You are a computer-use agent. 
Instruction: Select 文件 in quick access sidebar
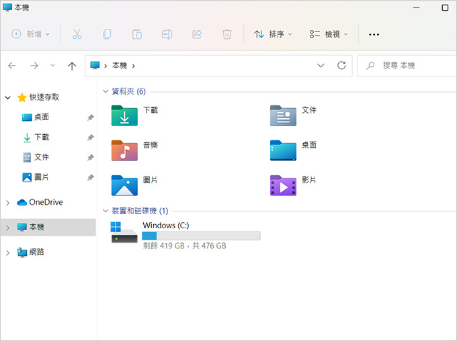point(36,157)
